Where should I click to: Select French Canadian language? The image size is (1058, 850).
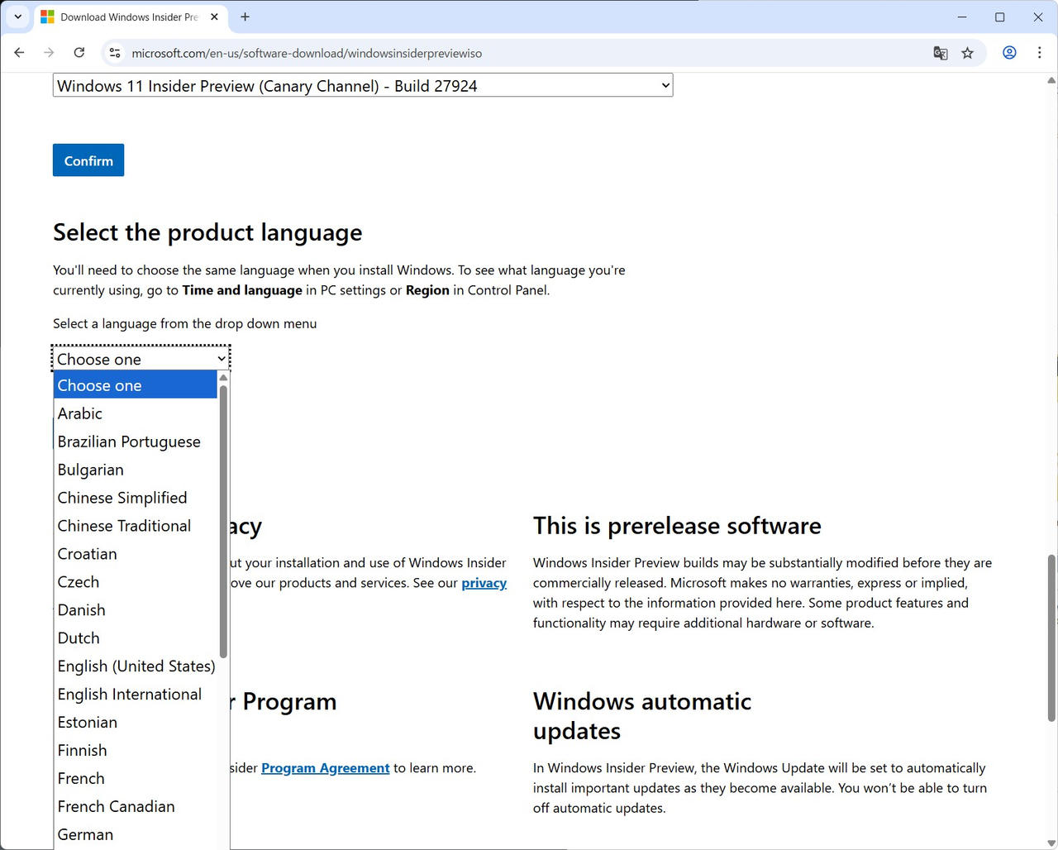(x=136, y=807)
